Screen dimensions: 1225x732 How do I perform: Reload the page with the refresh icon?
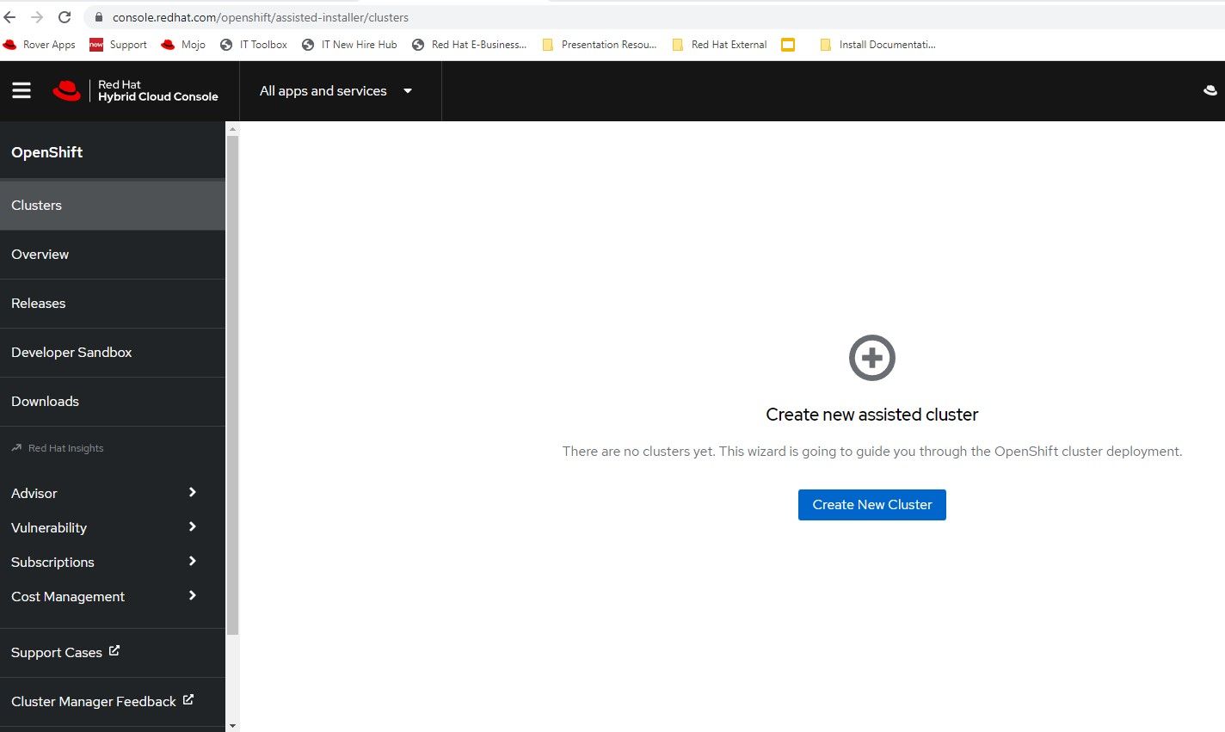point(65,17)
